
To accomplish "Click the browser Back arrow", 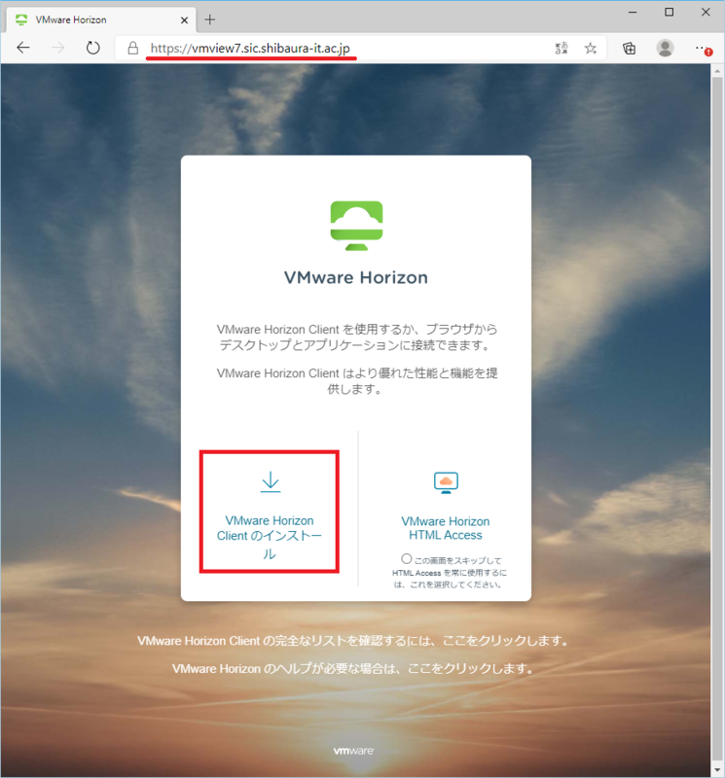I will (x=23, y=48).
